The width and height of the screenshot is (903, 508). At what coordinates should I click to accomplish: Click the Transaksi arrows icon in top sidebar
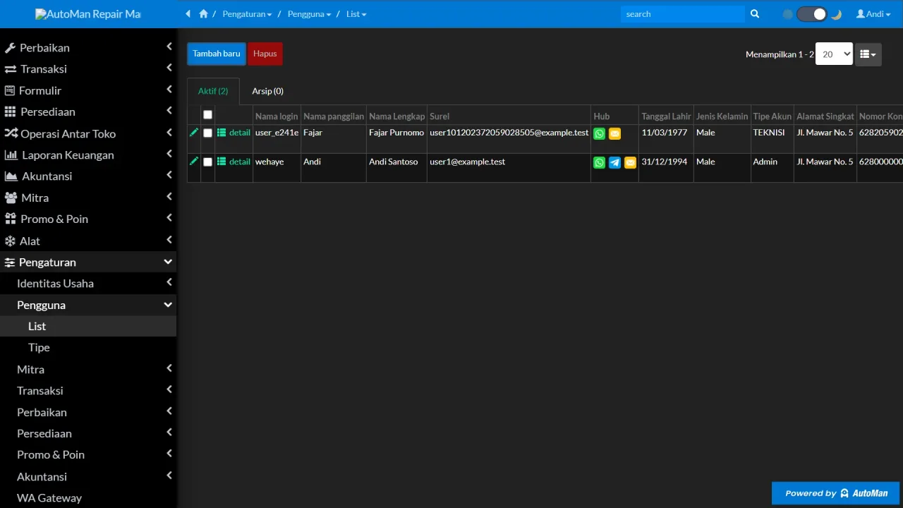(x=11, y=69)
